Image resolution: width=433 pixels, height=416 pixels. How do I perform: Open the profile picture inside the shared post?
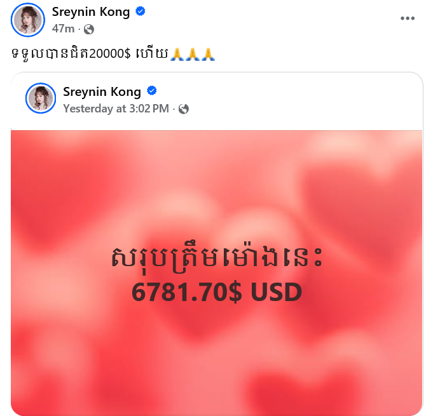41,98
